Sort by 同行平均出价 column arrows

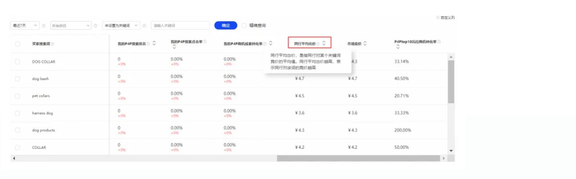324,44
